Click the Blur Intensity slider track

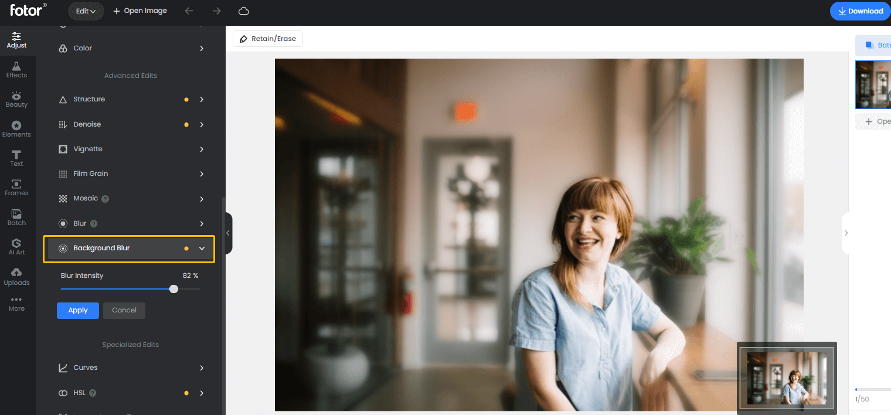point(130,289)
